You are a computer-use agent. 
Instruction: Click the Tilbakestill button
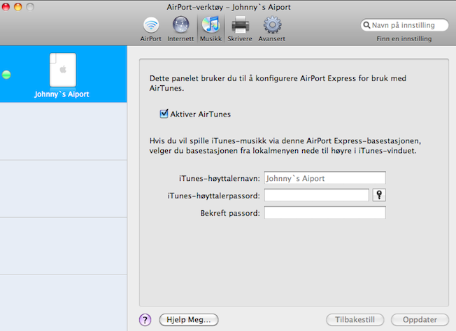tap(355, 320)
